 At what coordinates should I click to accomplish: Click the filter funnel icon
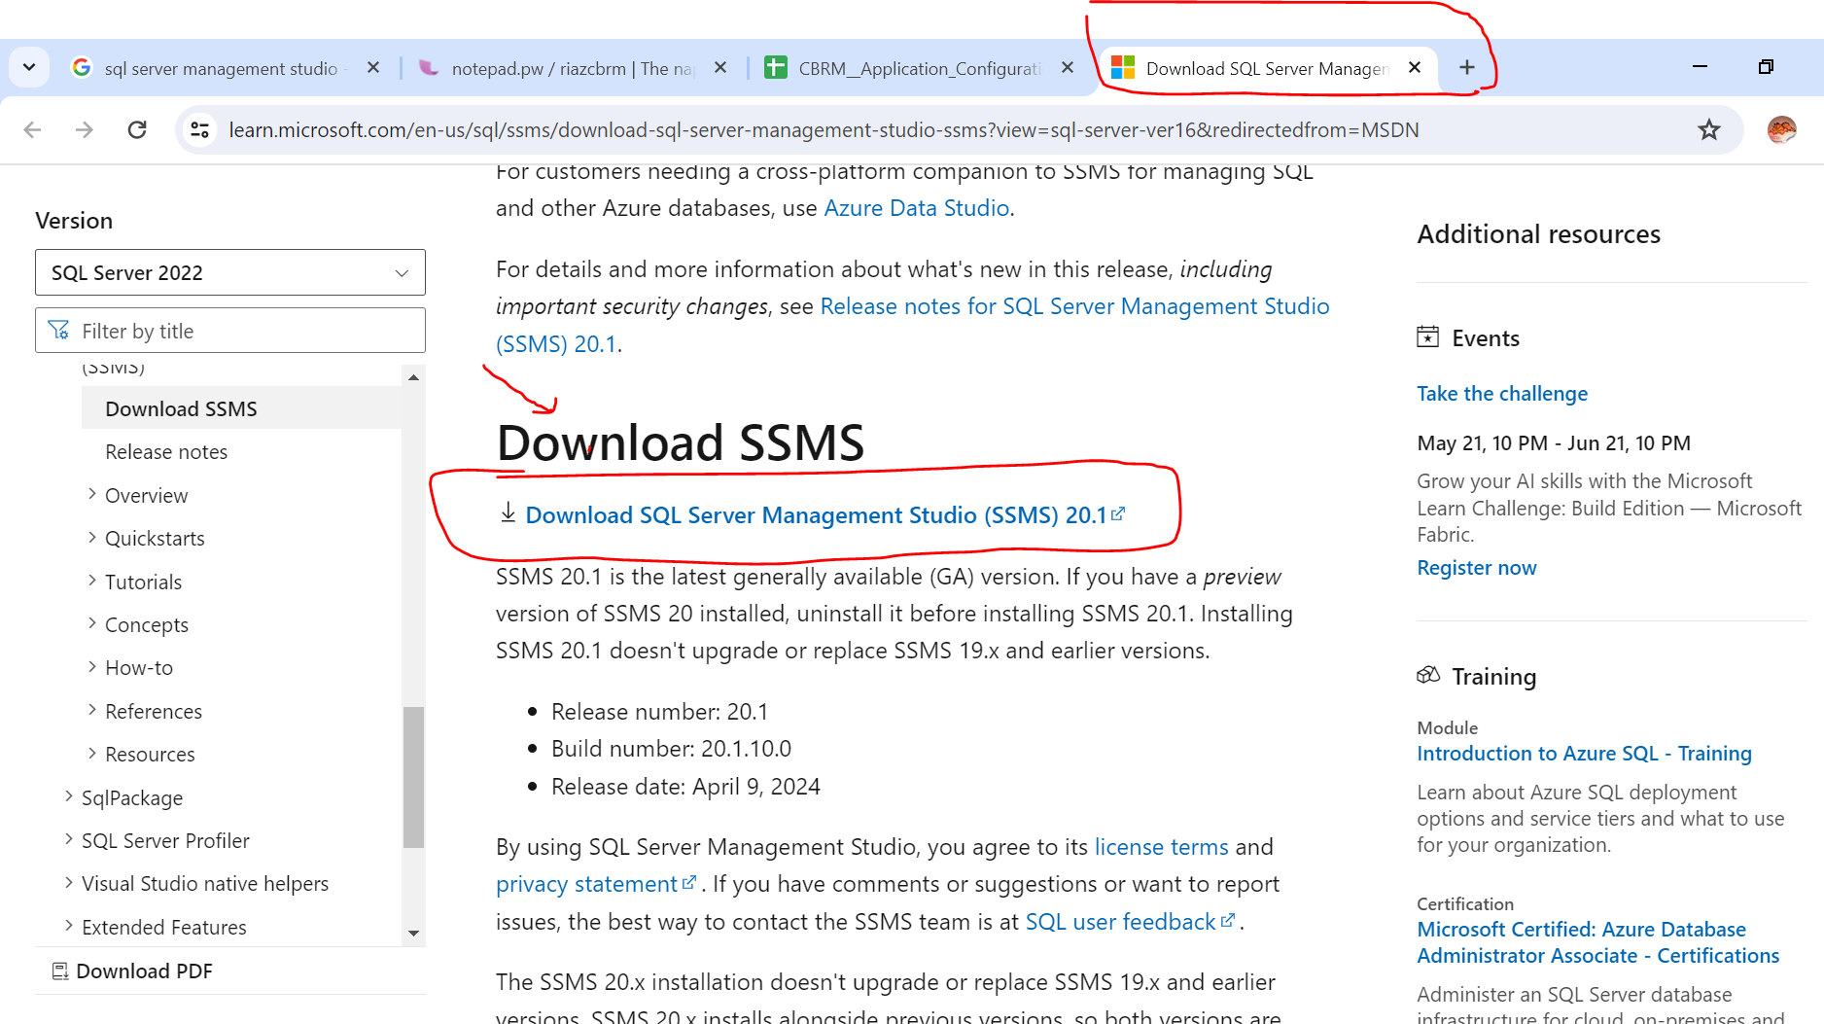point(58,331)
